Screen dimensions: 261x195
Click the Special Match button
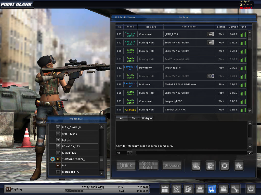[x=148, y=165]
